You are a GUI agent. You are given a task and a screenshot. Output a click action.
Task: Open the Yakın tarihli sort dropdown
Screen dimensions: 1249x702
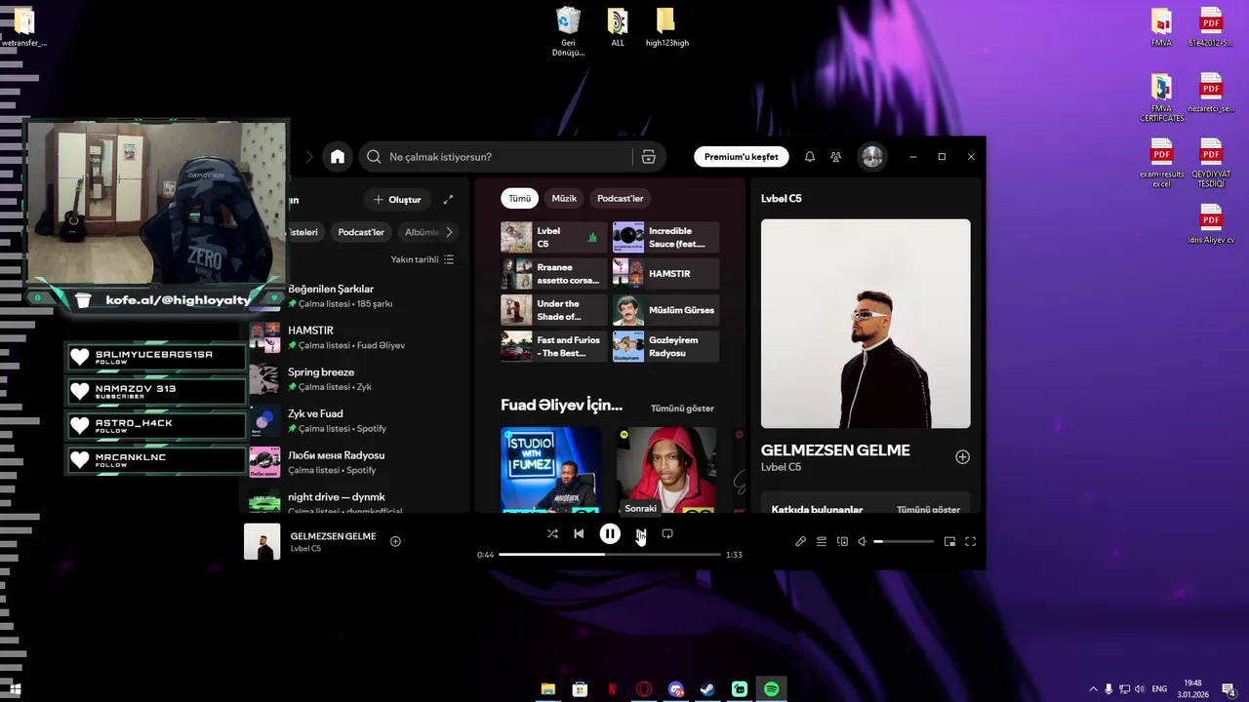tap(422, 259)
